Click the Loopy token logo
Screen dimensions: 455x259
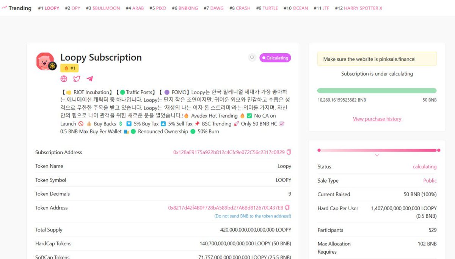pyautogui.click(x=46, y=61)
